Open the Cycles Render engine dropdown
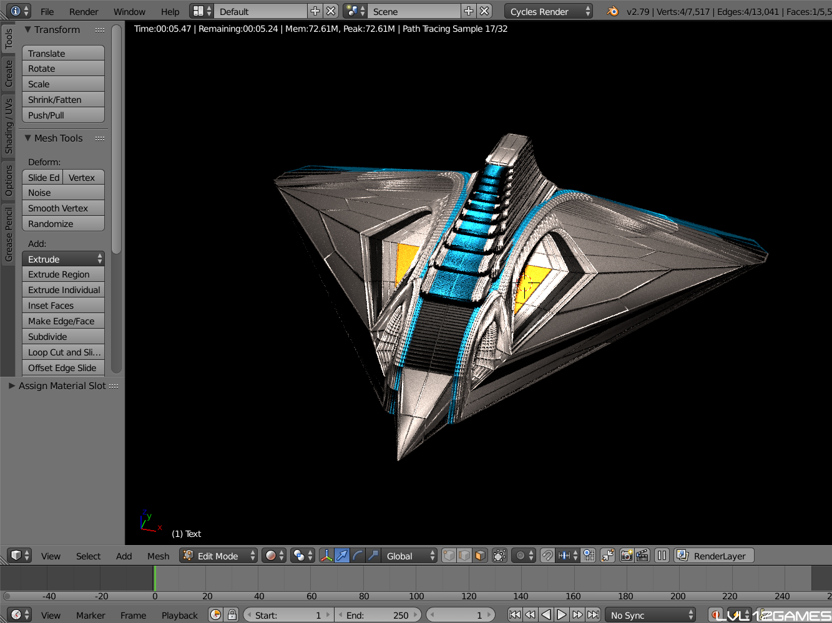Image resolution: width=832 pixels, height=623 pixels. (548, 11)
